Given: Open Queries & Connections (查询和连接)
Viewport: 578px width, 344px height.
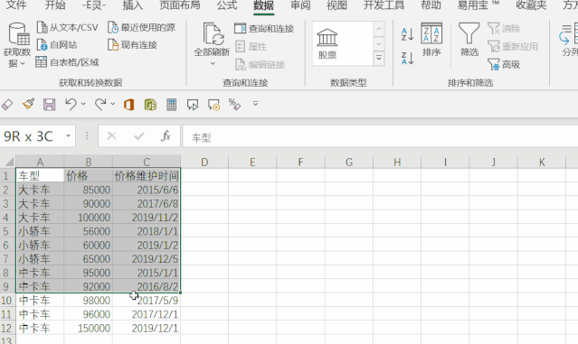Looking at the screenshot, I should [x=264, y=28].
